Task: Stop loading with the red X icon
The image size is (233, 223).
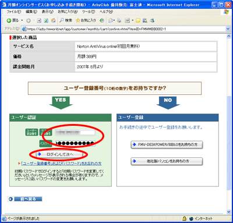Action: [39, 20]
